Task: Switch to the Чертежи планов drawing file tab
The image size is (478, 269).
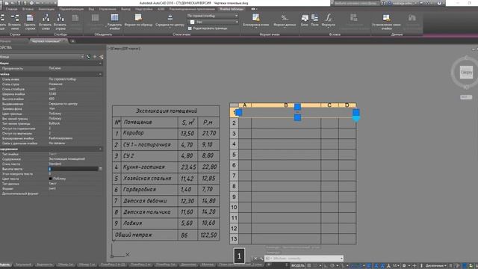Action: coord(46,41)
